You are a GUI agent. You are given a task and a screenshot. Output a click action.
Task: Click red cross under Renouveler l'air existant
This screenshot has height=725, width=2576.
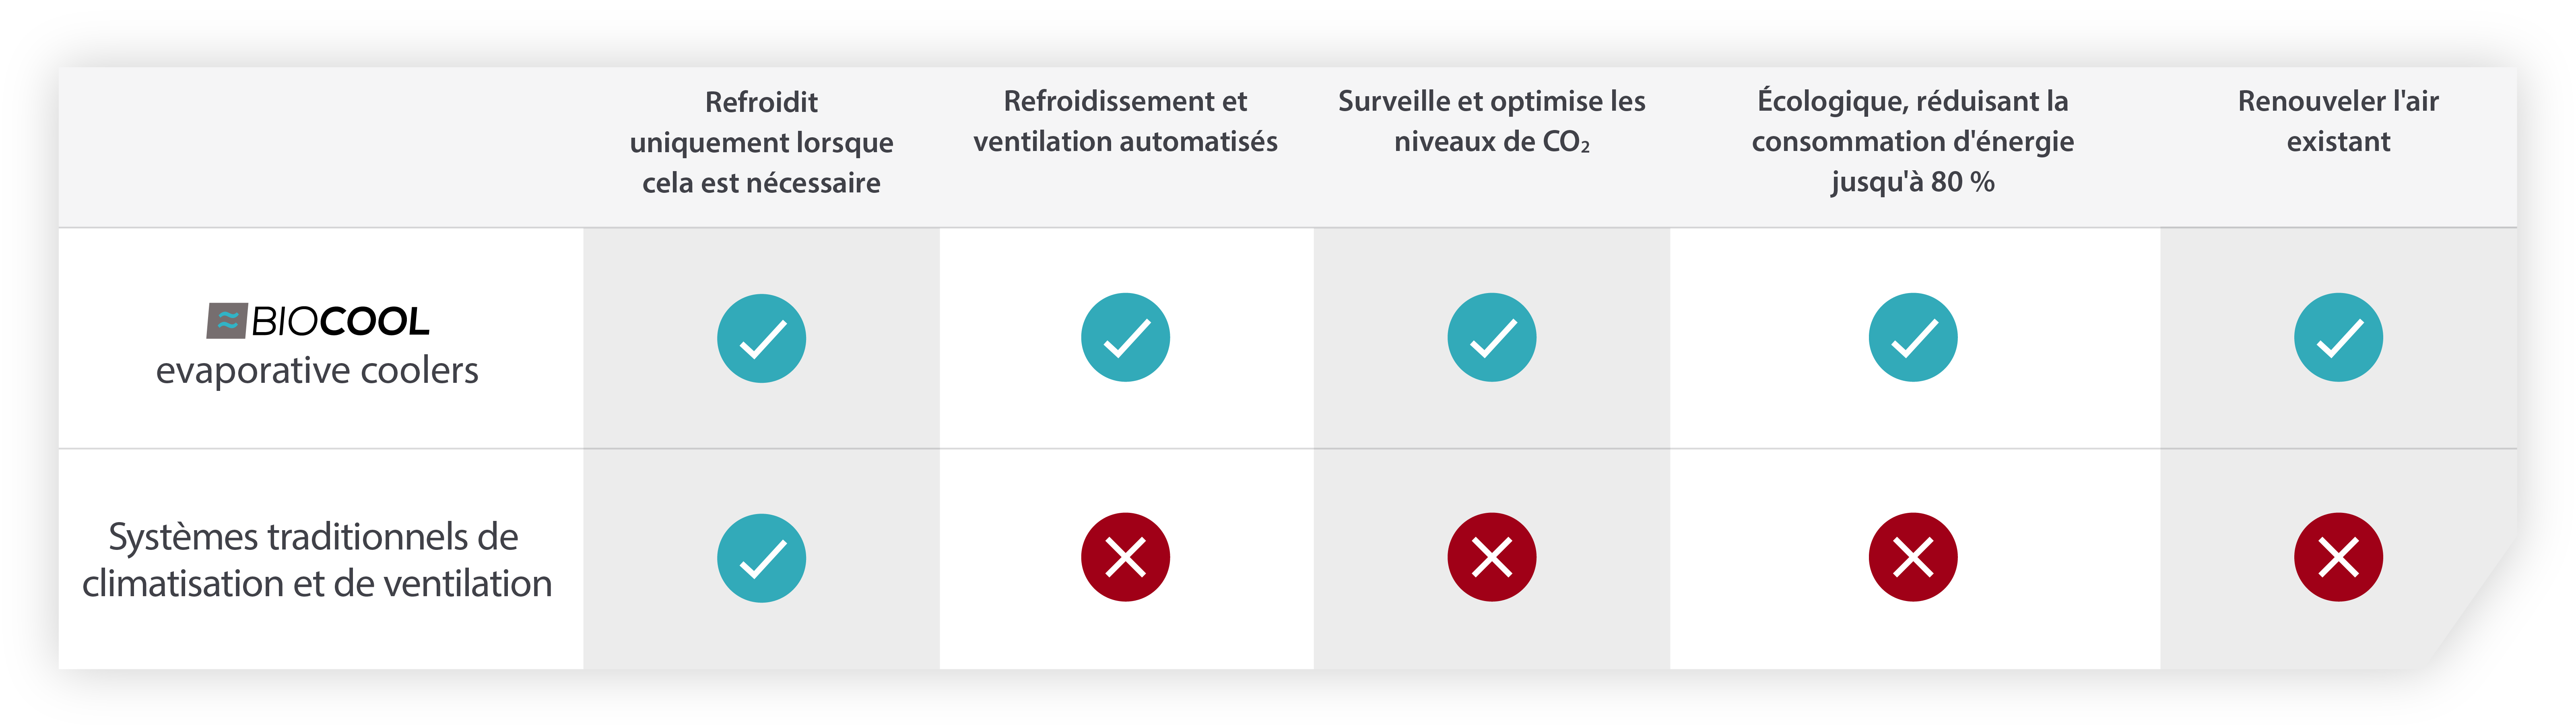coord(2338,557)
